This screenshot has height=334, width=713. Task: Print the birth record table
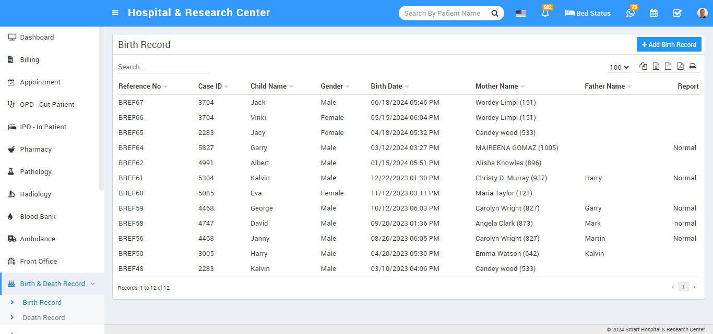point(693,67)
